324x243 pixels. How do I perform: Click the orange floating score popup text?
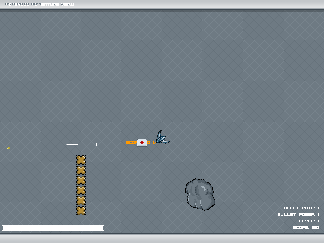pyautogui.click(x=141, y=143)
